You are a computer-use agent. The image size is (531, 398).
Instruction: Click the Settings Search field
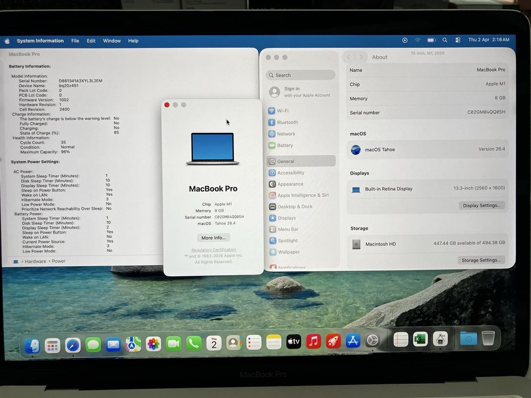[x=301, y=75]
